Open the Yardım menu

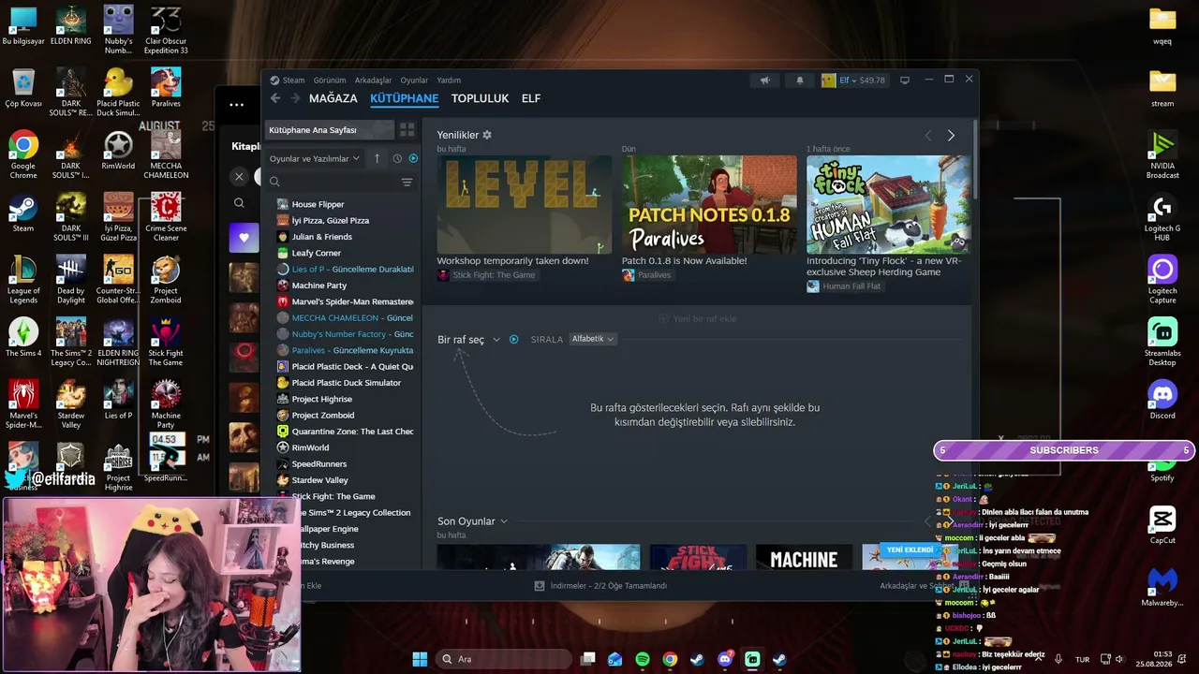click(x=449, y=81)
